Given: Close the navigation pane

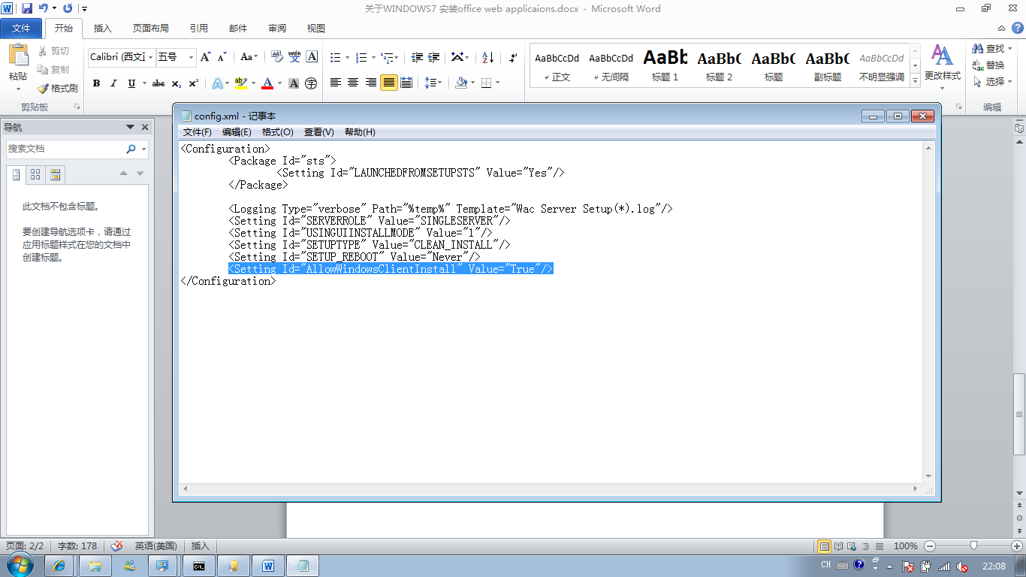Looking at the screenshot, I should click(x=145, y=128).
